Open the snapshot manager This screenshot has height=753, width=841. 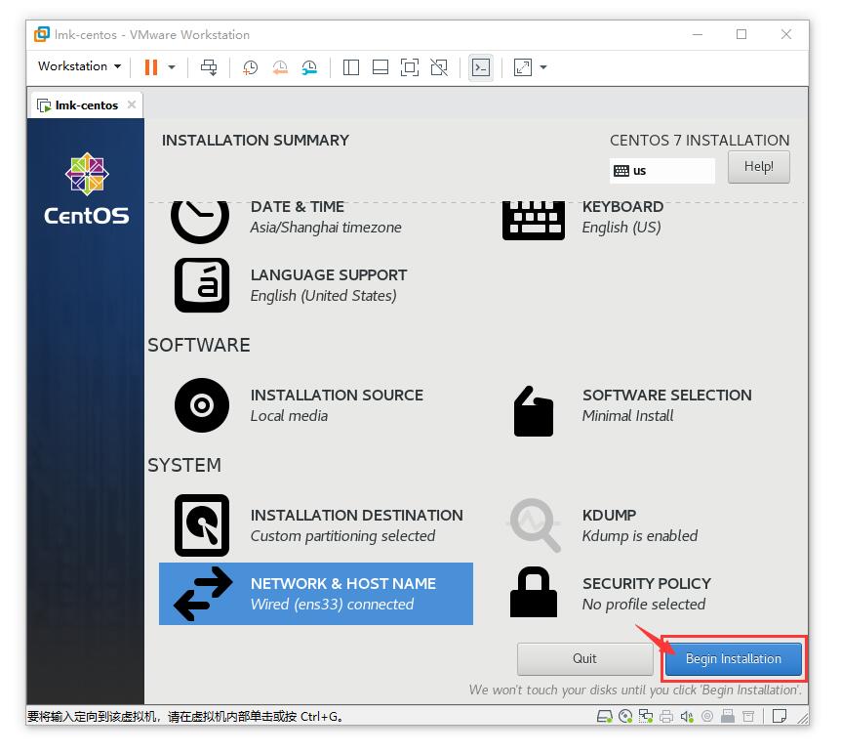click(x=309, y=67)
